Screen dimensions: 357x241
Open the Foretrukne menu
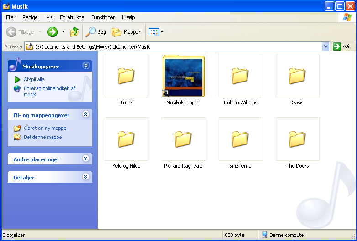(72, 17)
